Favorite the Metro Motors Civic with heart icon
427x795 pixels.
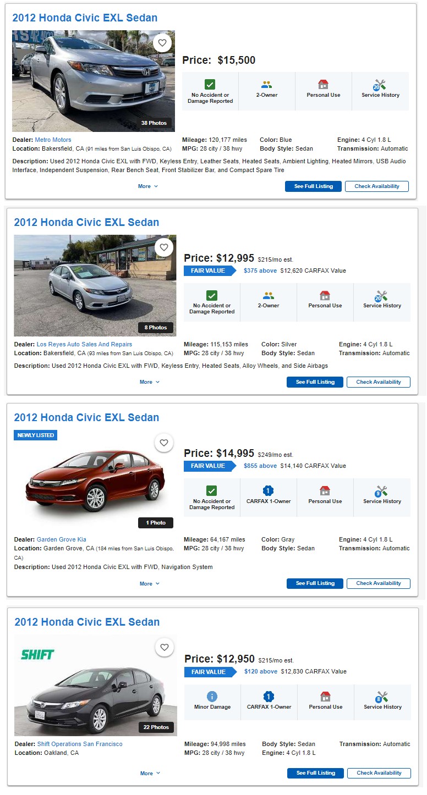click(x=162, y=43)
